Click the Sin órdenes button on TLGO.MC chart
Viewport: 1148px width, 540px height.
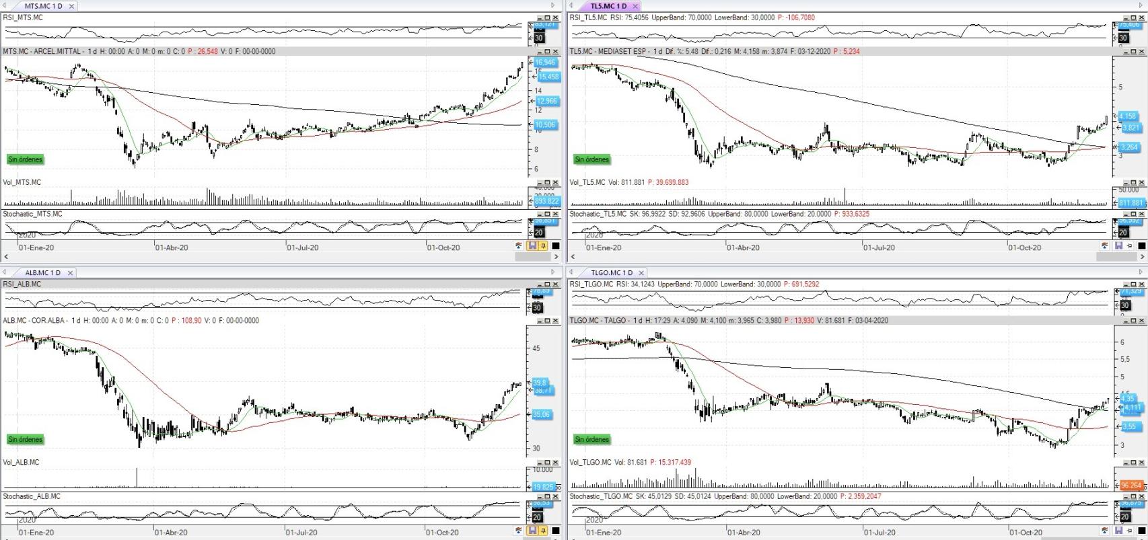point(591,439)
